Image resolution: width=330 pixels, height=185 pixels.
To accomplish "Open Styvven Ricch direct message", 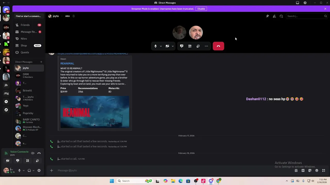I will pos(29,128).
